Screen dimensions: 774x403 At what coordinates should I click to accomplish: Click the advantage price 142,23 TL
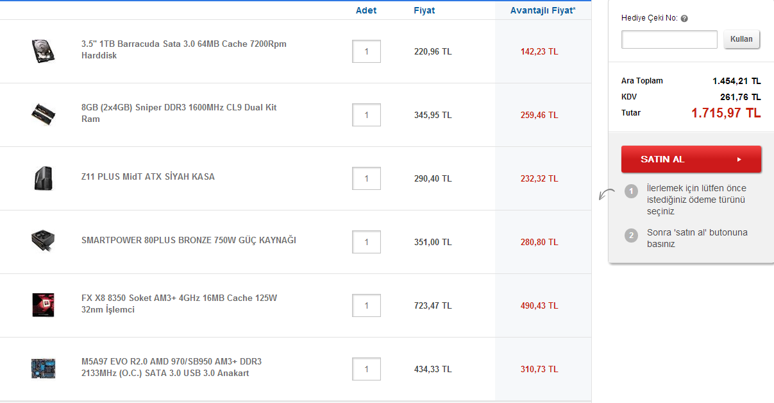tap(539, 51)
